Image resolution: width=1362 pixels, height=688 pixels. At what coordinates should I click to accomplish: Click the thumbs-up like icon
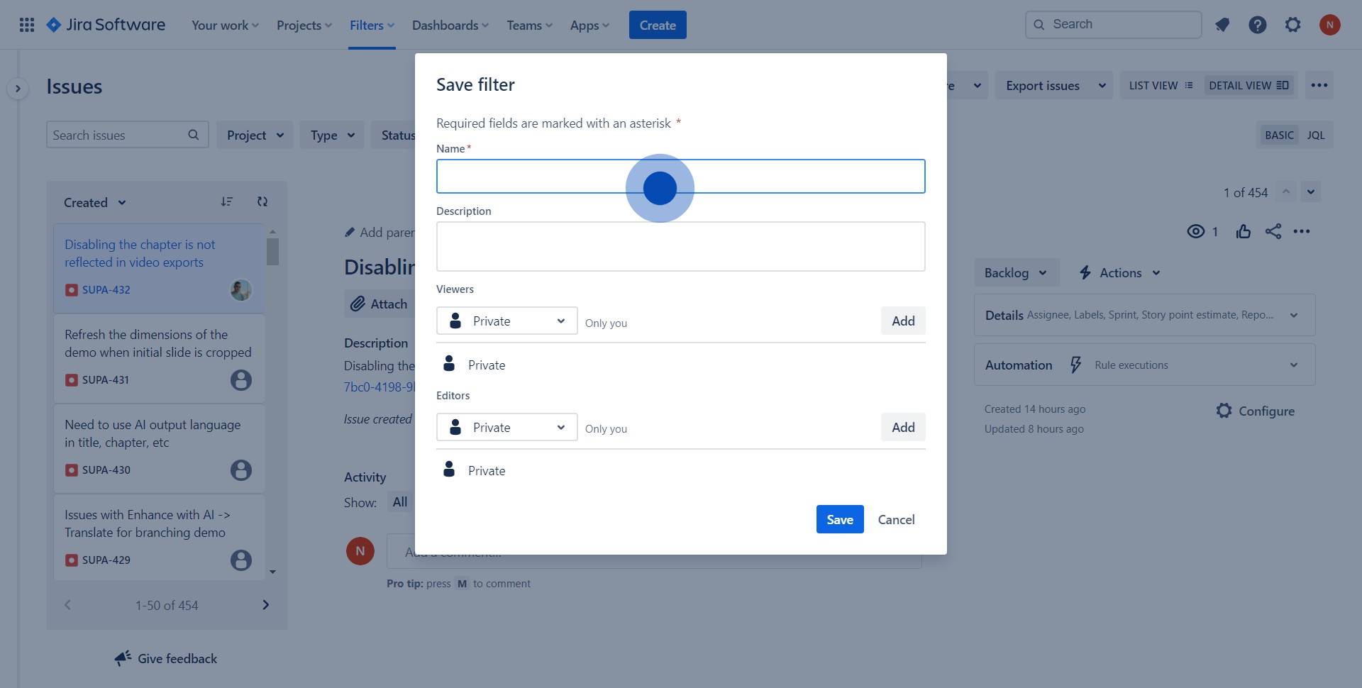[1244, 231]
